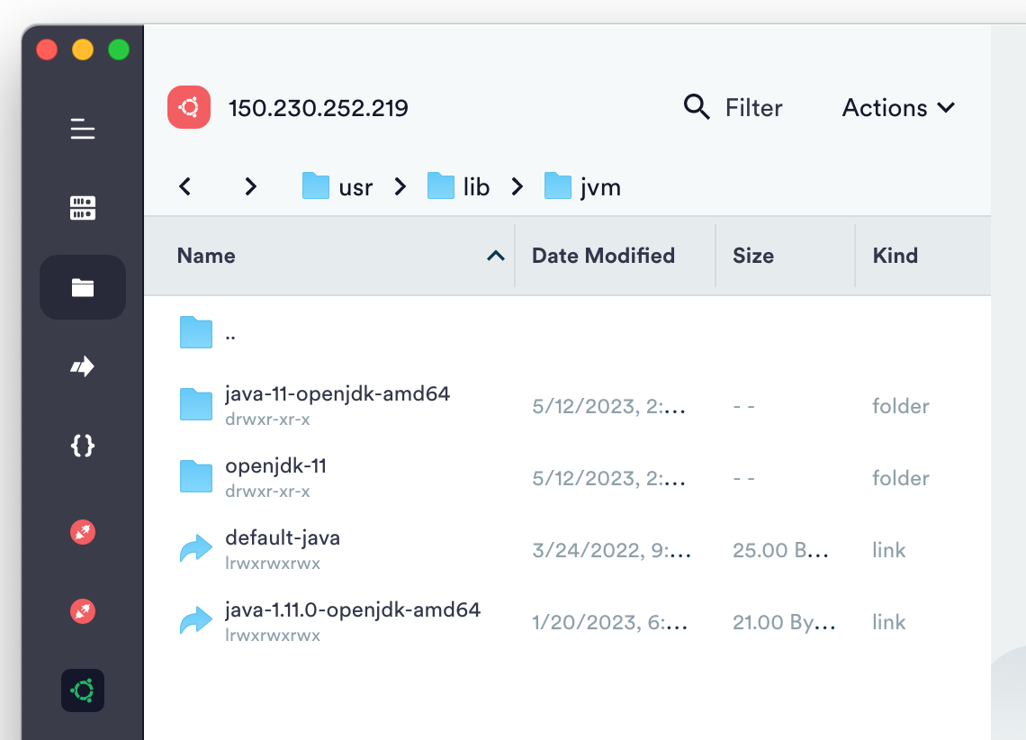Navigate to lib breadcrumb folder
The height and width of the screenshot is (740, 1026).
(458, 186)
